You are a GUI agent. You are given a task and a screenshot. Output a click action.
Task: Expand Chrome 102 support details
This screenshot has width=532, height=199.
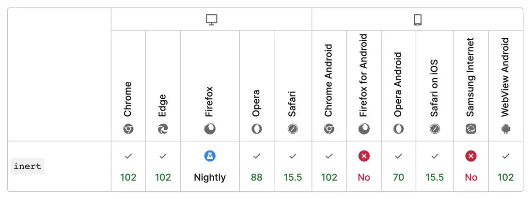tap(128, 167)
